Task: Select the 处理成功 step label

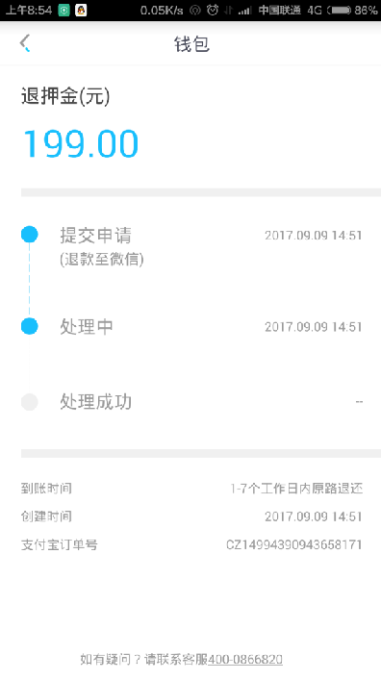Action: [x=95, y=402]
